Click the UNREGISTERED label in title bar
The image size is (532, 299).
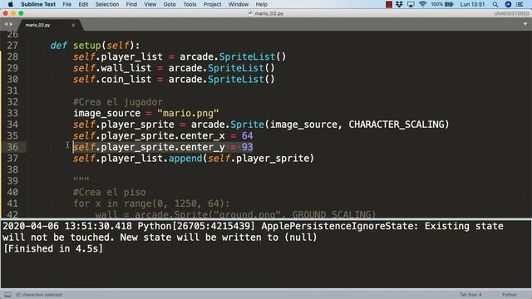pyautogui.click(x=511, y=13)
